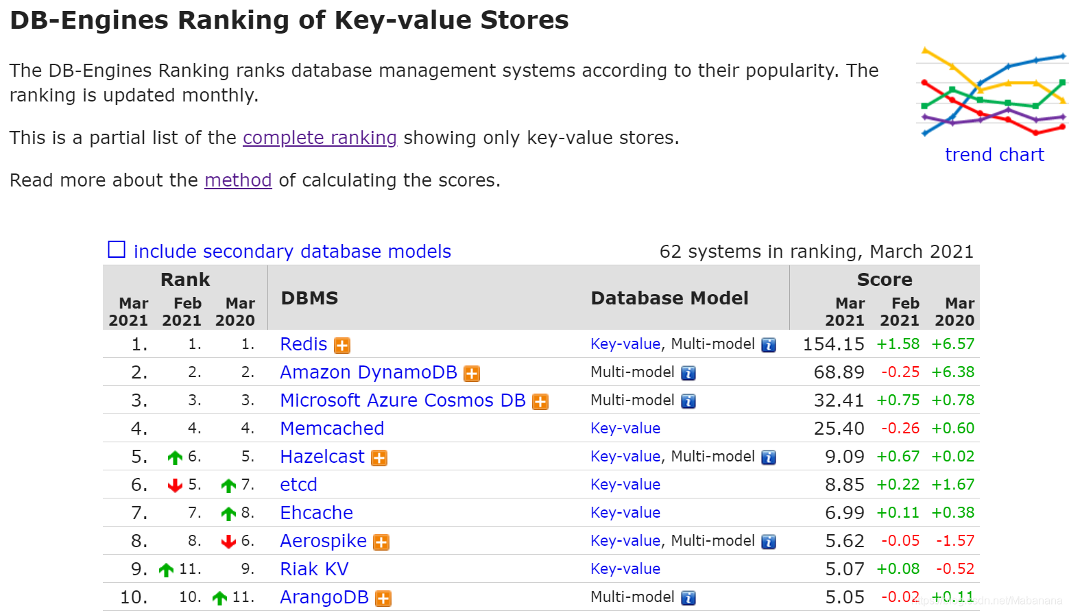
Task: Click the Aerospike plus icon
Action: (381, 542)
